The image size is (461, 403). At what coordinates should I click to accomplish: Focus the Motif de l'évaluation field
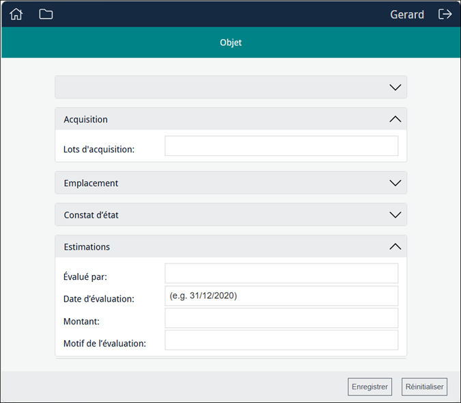coord(281,340)
